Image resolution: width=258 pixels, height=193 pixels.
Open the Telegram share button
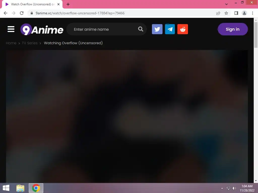point(170,29)
